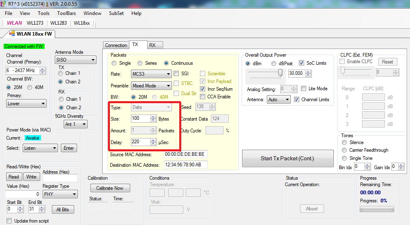The image size is (410, 225).
Task: Switch to the RX tab
Action: [152, 45]
